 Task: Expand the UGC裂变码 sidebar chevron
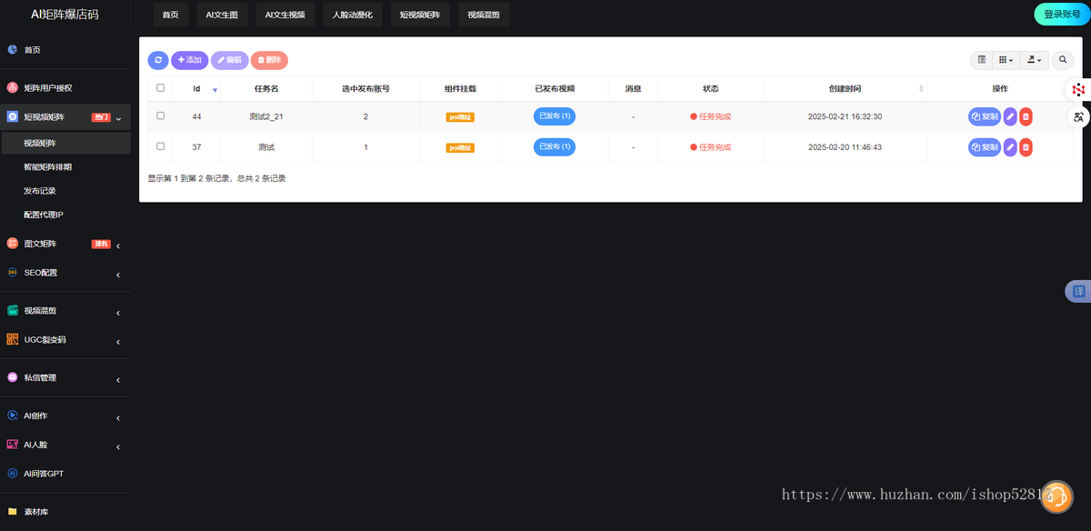[118, 342]
